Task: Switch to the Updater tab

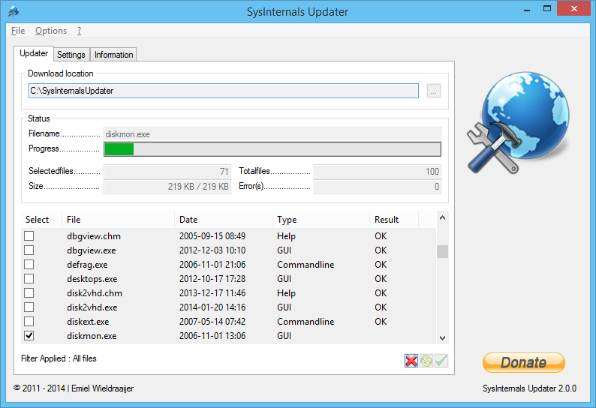Action: coord(34,53)
